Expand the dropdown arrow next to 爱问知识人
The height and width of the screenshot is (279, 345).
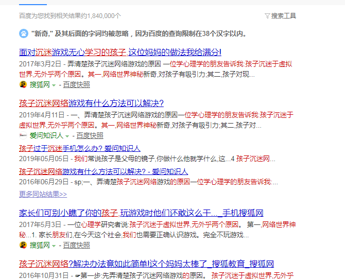[x=67, y=136]
